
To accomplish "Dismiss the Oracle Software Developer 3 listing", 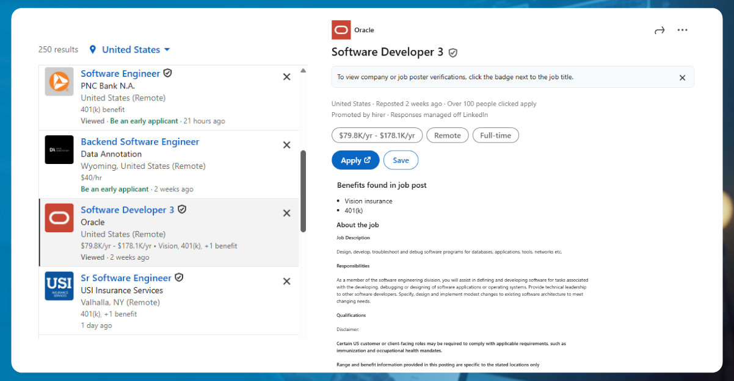I will (x=286, y=213).
